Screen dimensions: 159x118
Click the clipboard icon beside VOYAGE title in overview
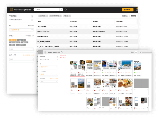point(45,52)
